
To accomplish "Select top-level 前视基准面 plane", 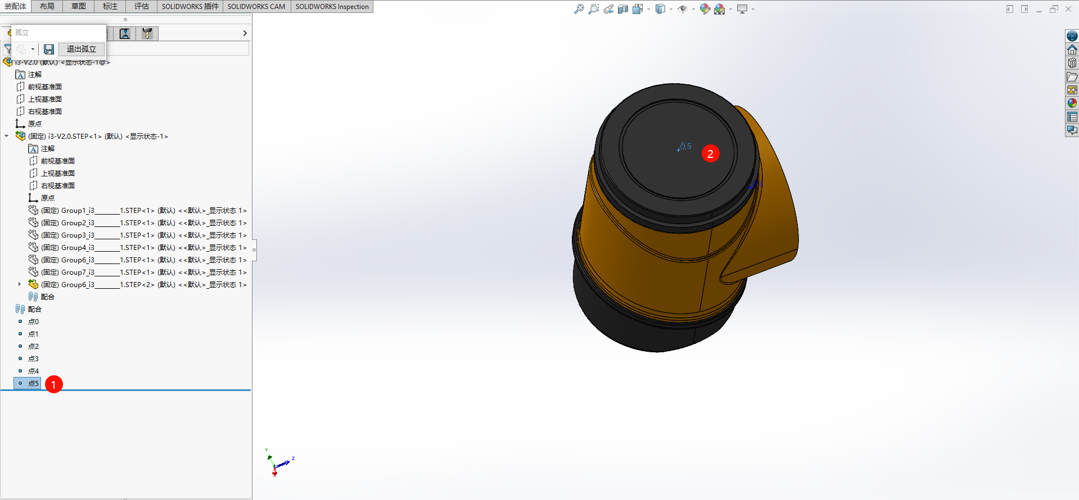I will [x=39, y=87].
